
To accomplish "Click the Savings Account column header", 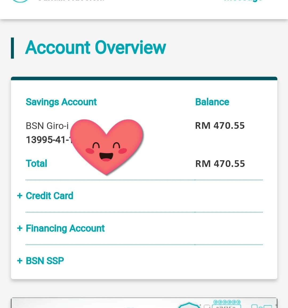I will click(61, 102).
